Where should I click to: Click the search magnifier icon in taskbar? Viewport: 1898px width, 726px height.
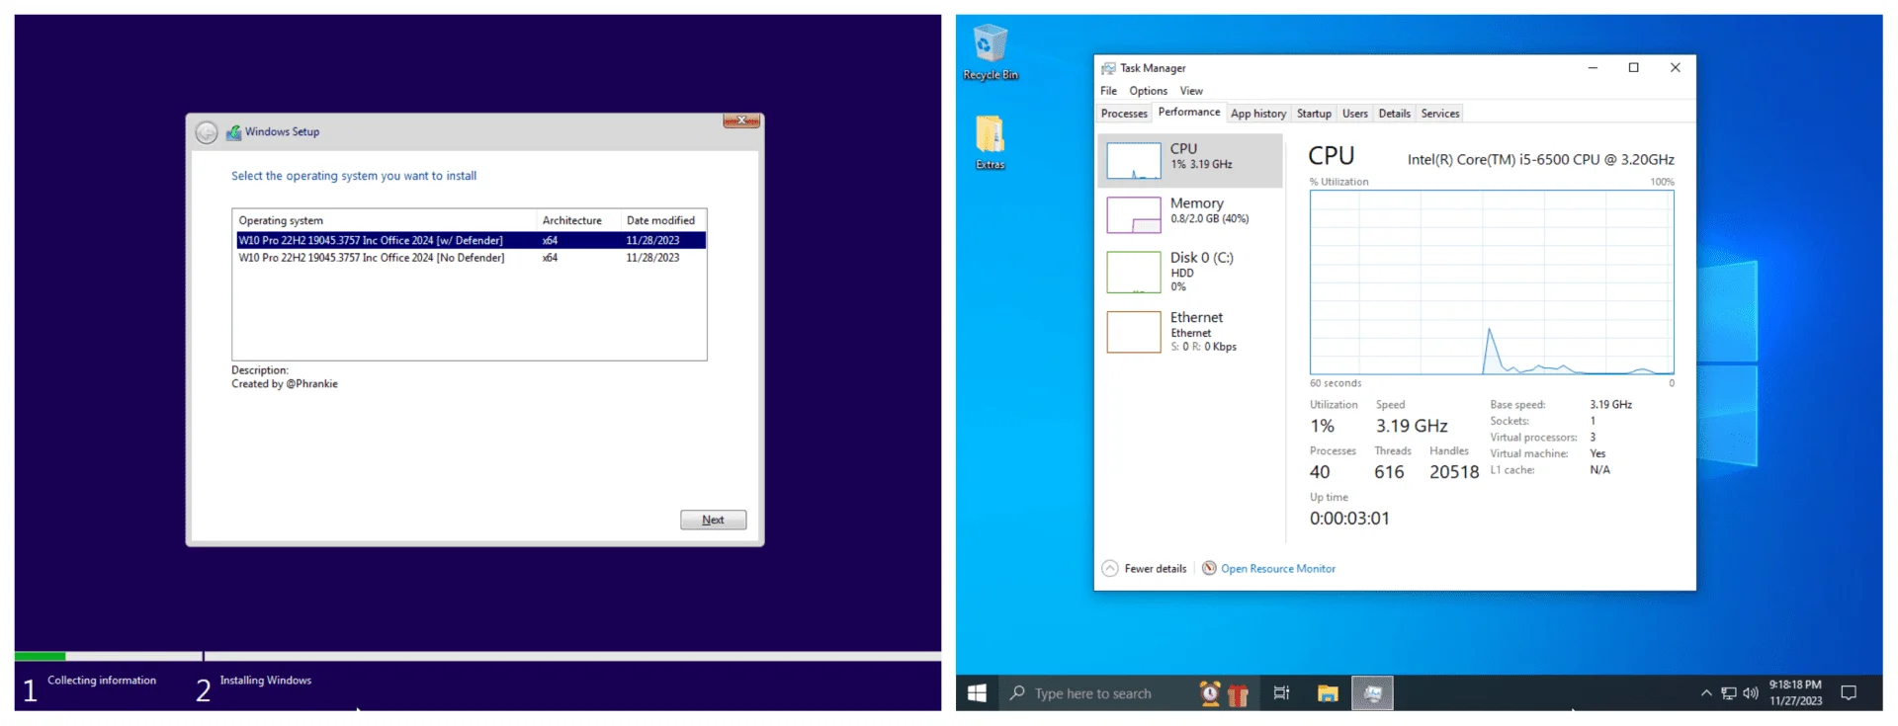point(1017,693)
